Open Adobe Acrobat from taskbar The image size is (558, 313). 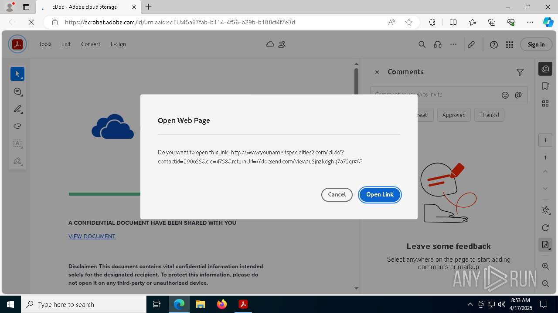[x=243, y=304]
